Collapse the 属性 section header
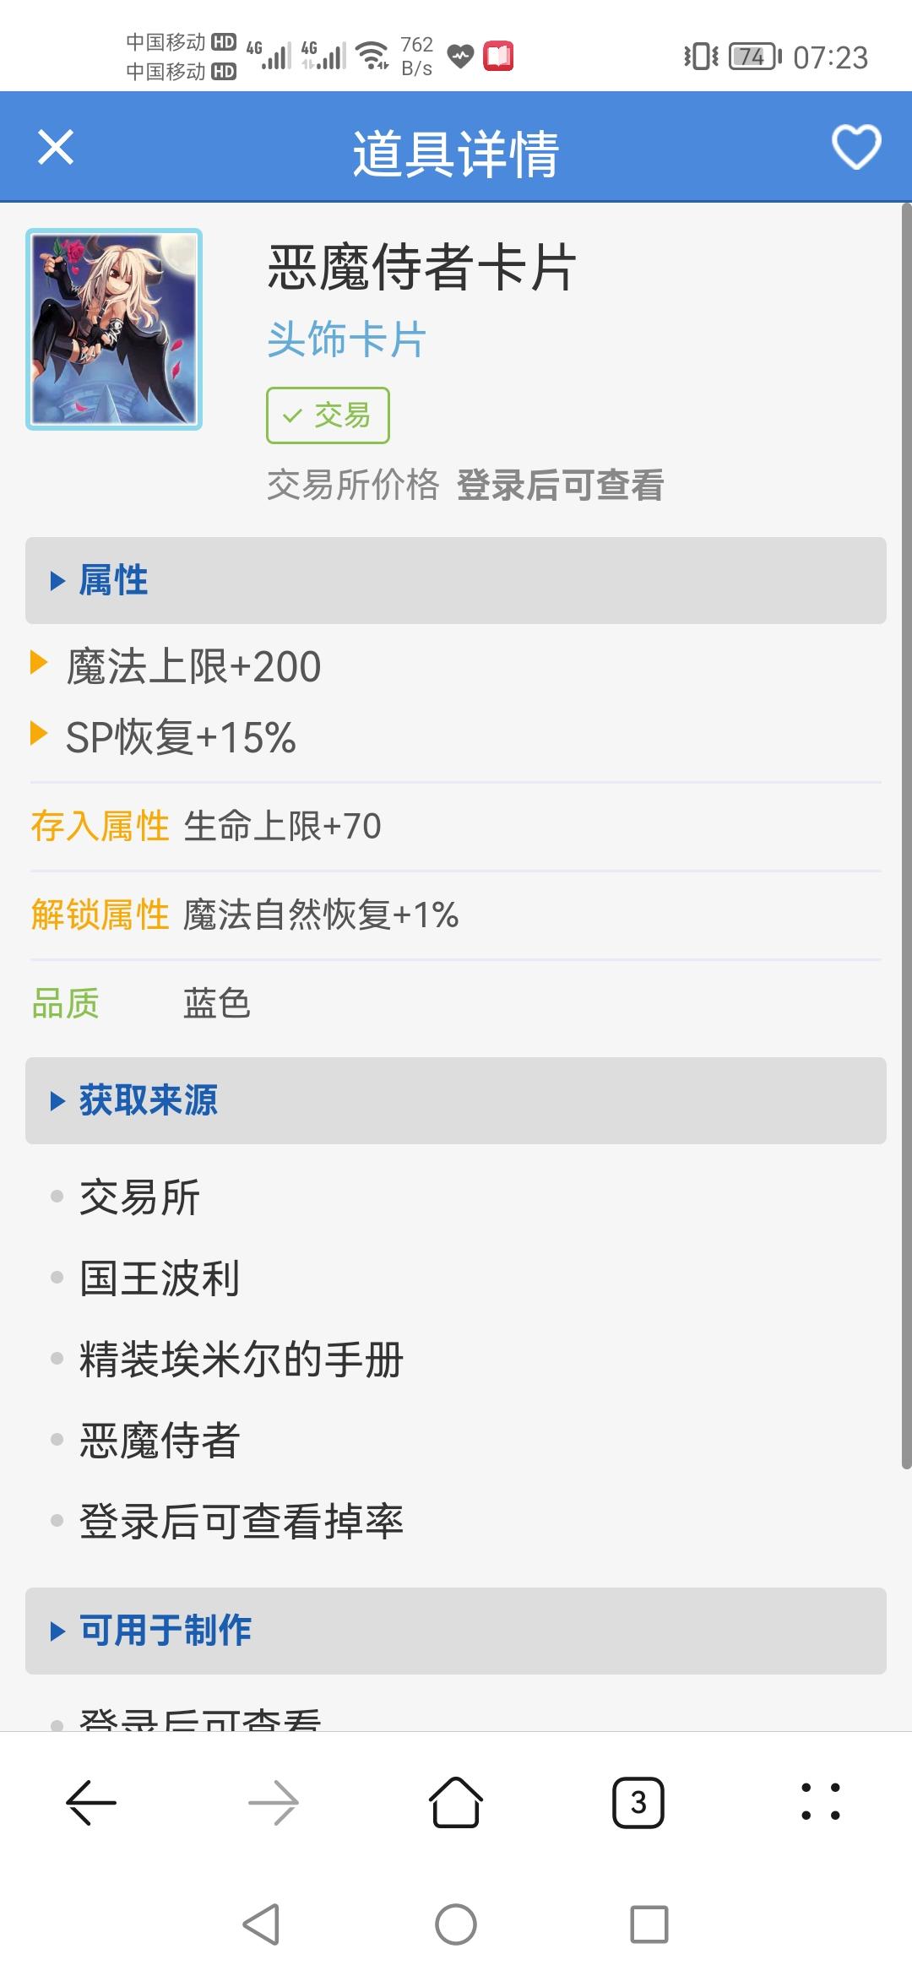 (456, 581)
